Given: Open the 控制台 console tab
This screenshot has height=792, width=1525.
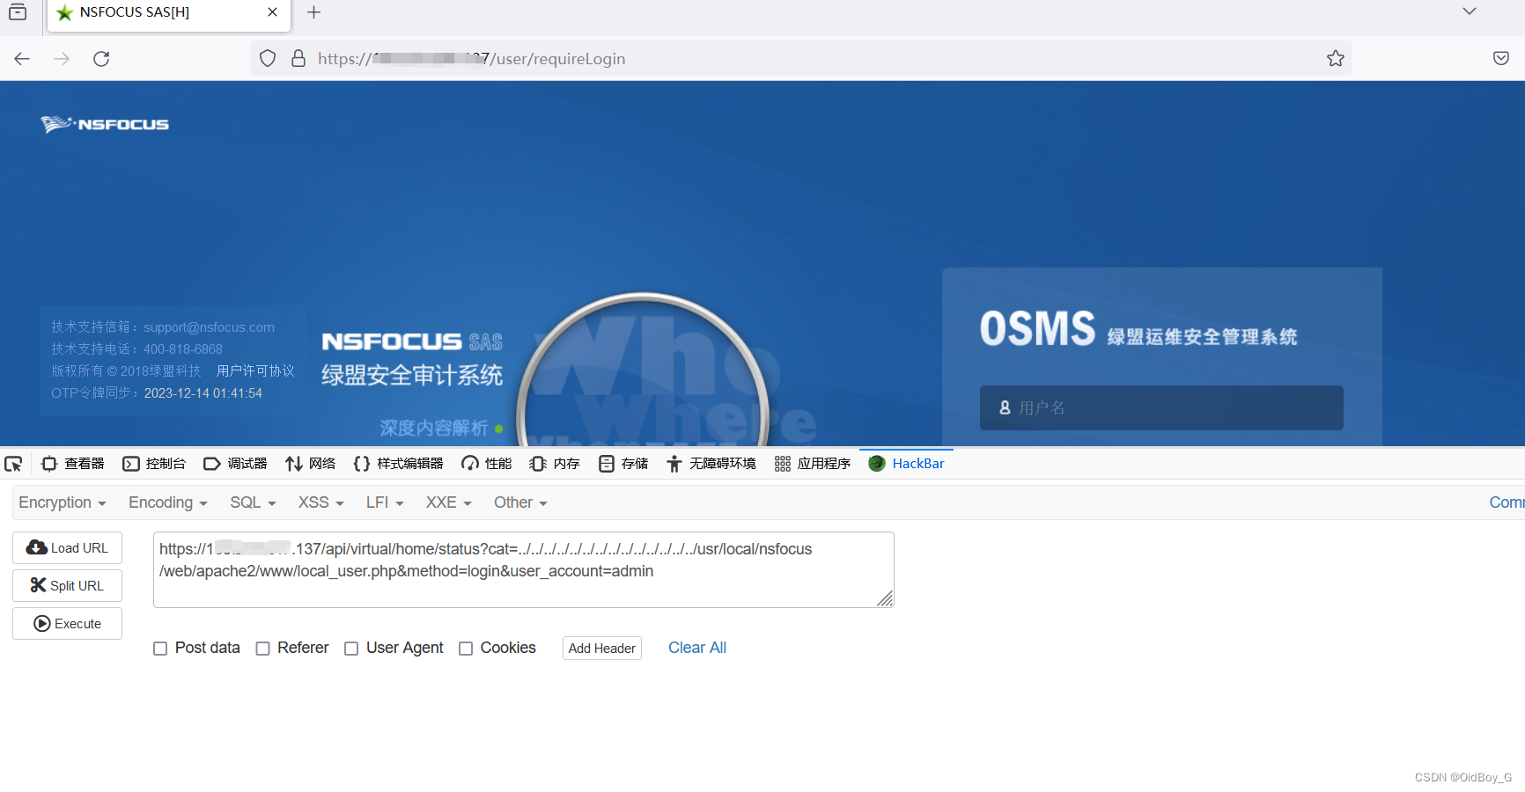Looking at the screenshot, I should [154, 464].
